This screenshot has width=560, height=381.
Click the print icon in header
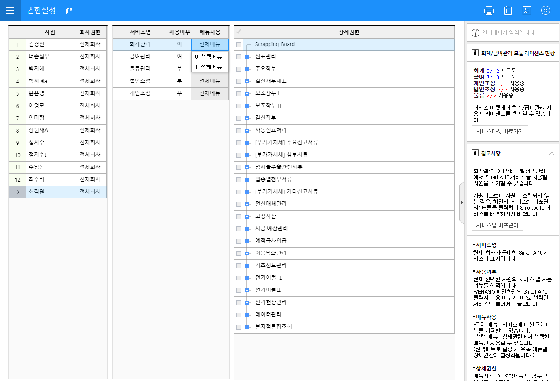tap(489, 11)
